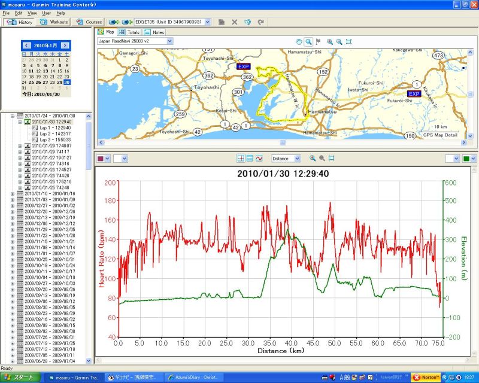This screenshot has width=479, height=383.
Task: Click the 2010/01/29 17:48:07 cycling activity icon
Action: 28,146
